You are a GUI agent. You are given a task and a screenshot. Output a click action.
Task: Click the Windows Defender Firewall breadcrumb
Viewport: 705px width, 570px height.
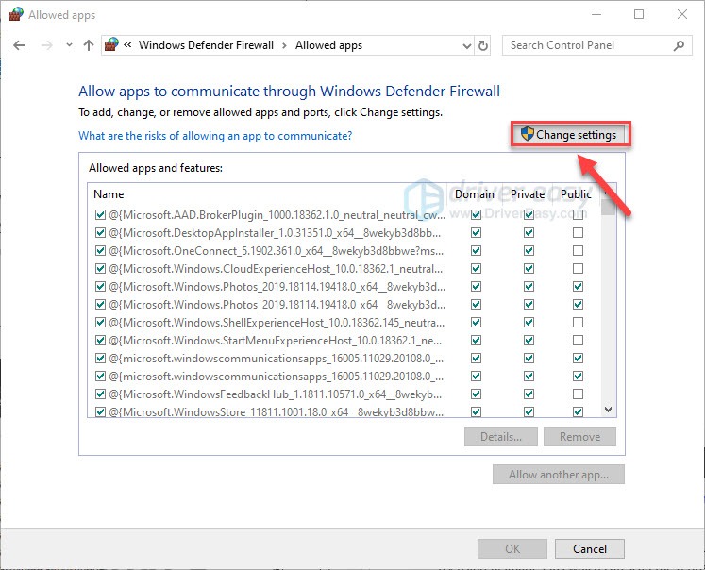click(206, 45)
